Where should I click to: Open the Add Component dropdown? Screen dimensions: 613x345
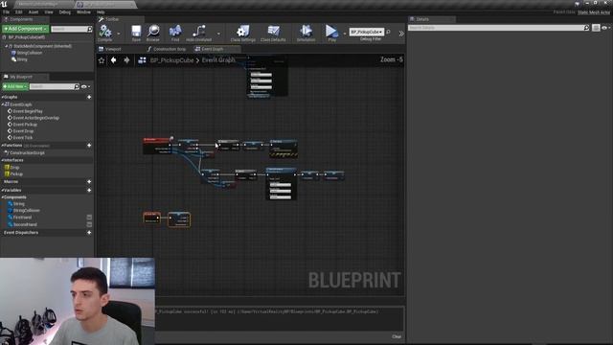coord(26,29)
